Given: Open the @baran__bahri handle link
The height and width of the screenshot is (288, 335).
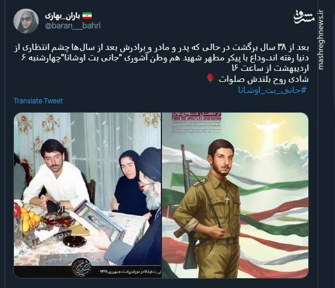Looking at the screenshot, I should pyautogui.click(x=73, y=26).
